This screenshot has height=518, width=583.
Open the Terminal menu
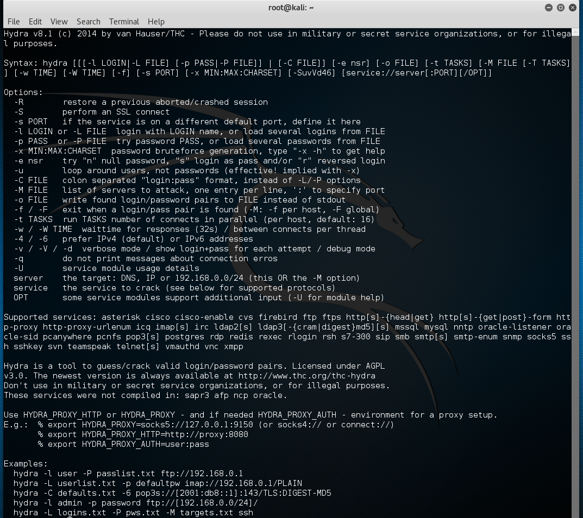tap(124, 22)
